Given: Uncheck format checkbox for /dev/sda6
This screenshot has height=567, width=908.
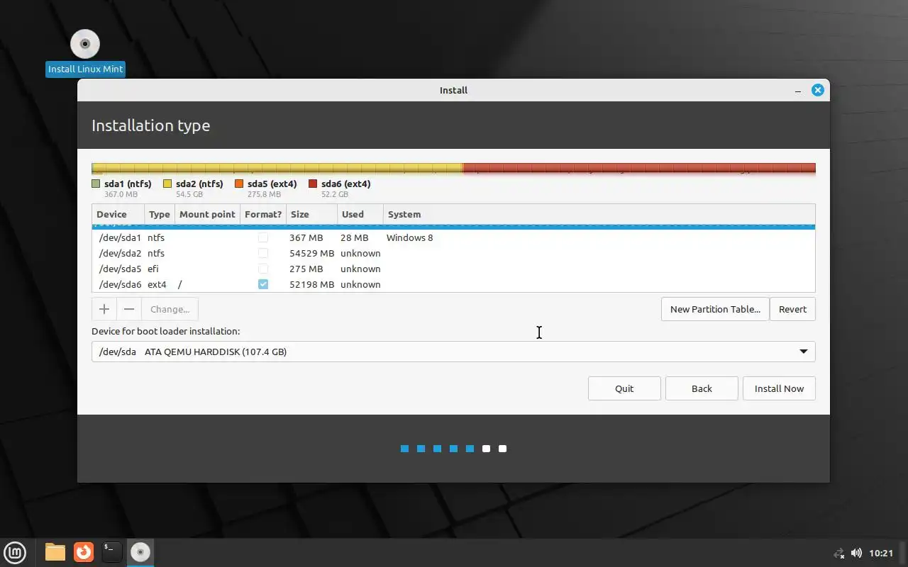Looking at the screenshot, I should tap(263, 284).
